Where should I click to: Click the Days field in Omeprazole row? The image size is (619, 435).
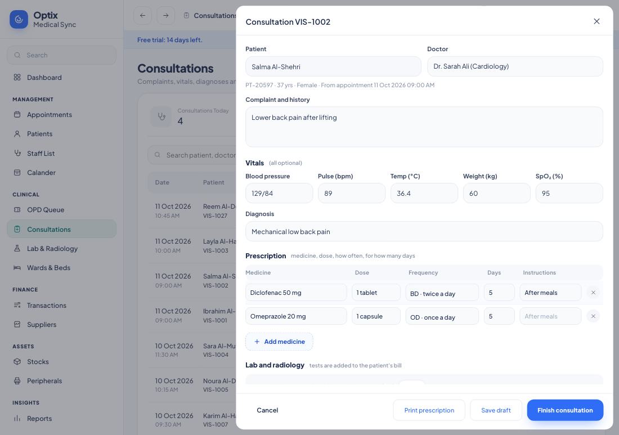point(499,316)
